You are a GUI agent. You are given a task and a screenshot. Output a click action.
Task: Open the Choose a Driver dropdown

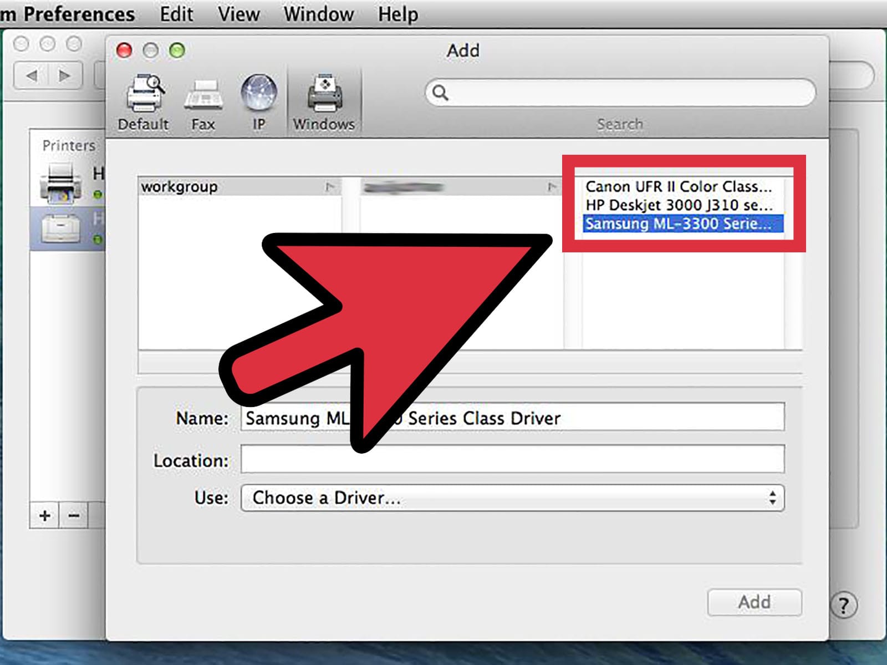(512, 498)
